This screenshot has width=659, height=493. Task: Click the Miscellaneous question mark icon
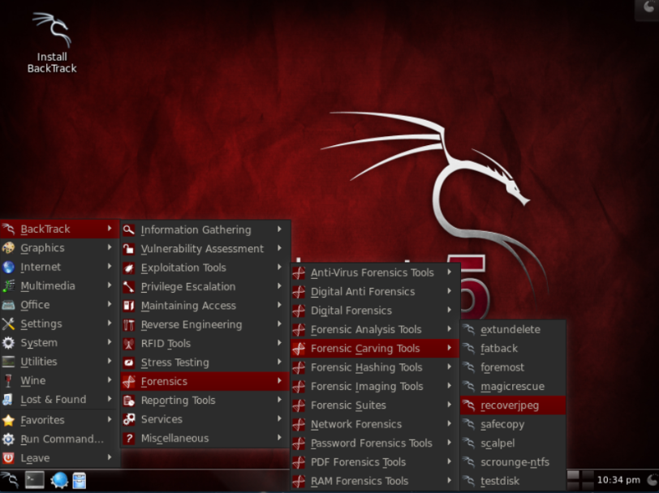tap(129, 439)
